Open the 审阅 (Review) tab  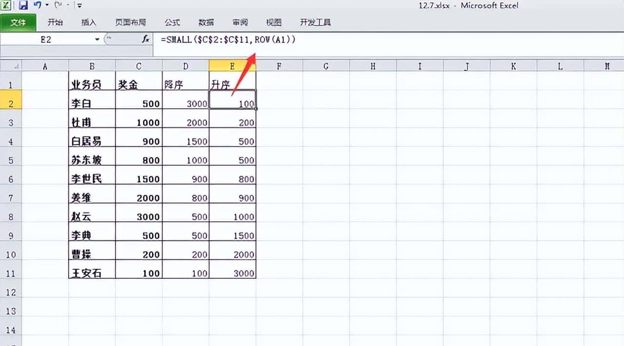tap(239, 22)
